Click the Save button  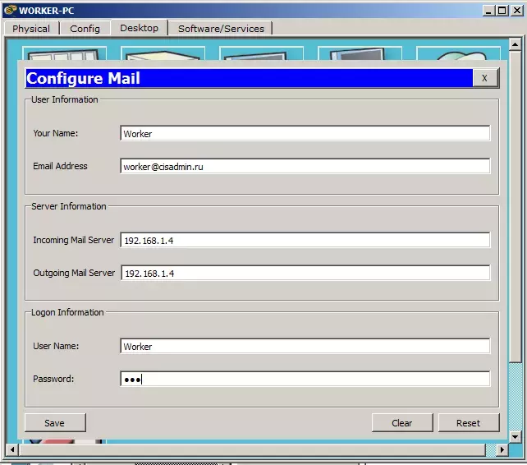[x=55, y=422]
